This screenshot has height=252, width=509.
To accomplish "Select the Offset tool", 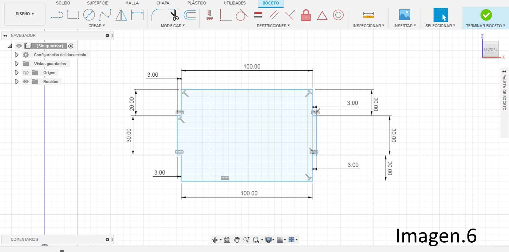I will click(x=190, y=15).
